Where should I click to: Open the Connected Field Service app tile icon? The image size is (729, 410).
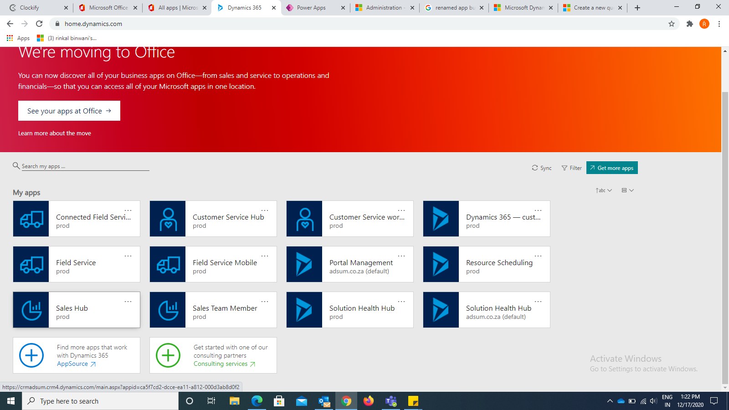tap(31, 219)
